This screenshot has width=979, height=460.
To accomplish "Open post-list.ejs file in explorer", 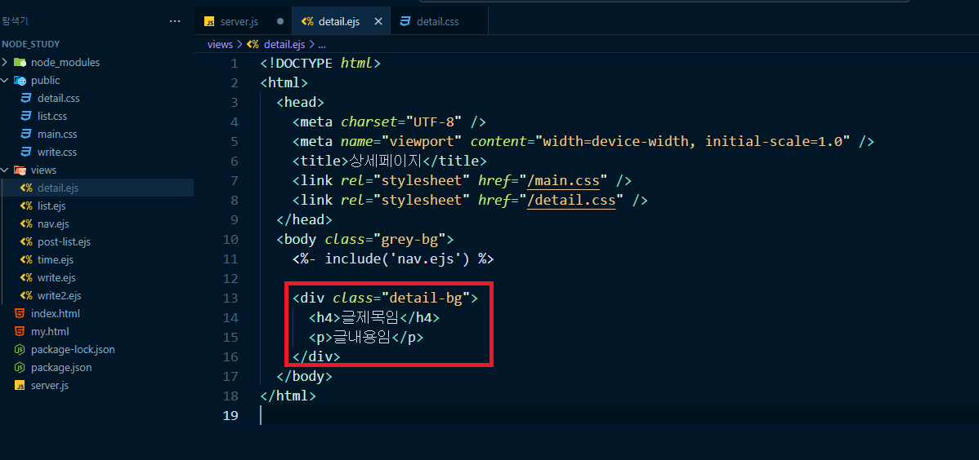I will pos(64,242).
